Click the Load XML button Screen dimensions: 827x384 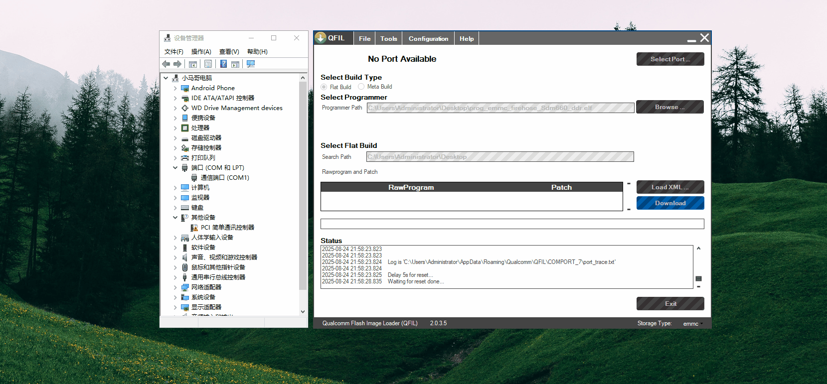[670, 187]
